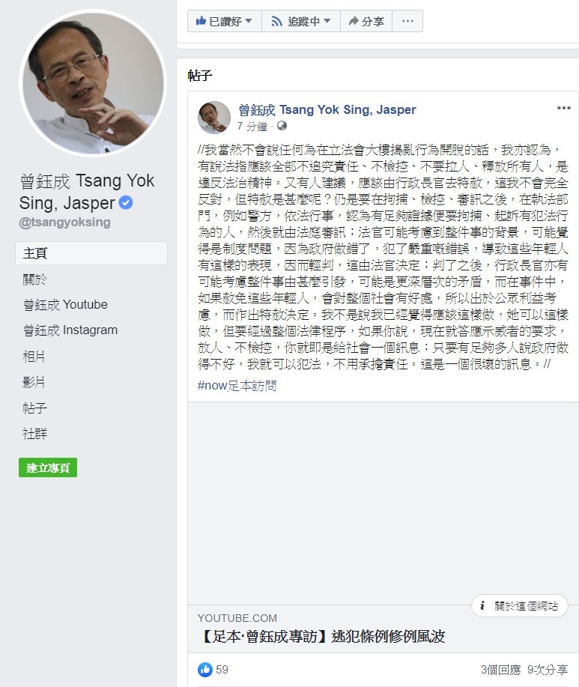Open the page options ellipsis next to 分享
579x687 pixels.
pos(407,21)
